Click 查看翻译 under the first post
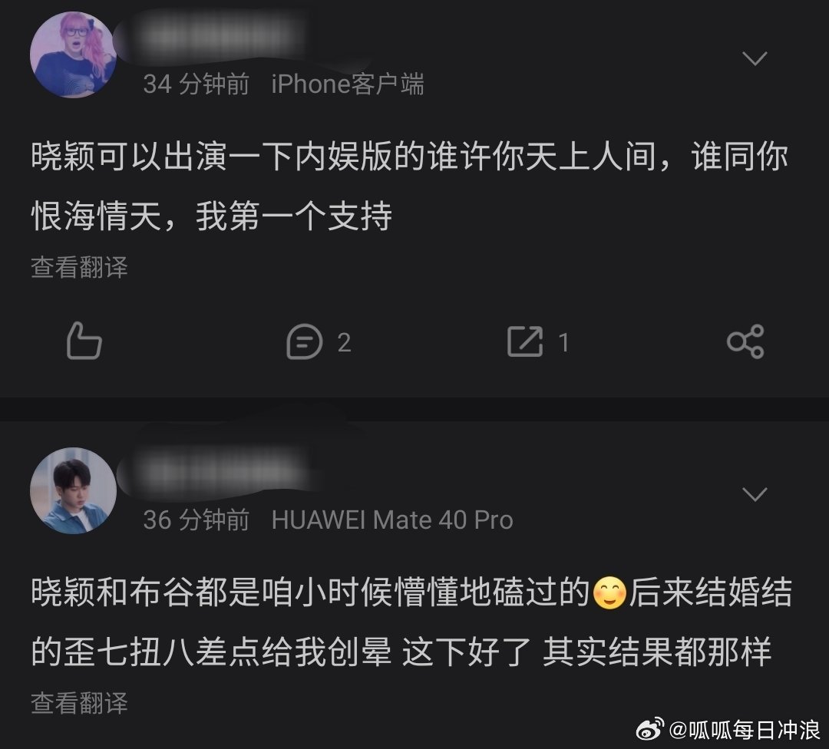Viewport: 829px width, 749px height. click(x=79, y=267)
